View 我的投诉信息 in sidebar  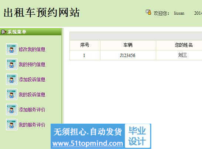click(32, 95)
